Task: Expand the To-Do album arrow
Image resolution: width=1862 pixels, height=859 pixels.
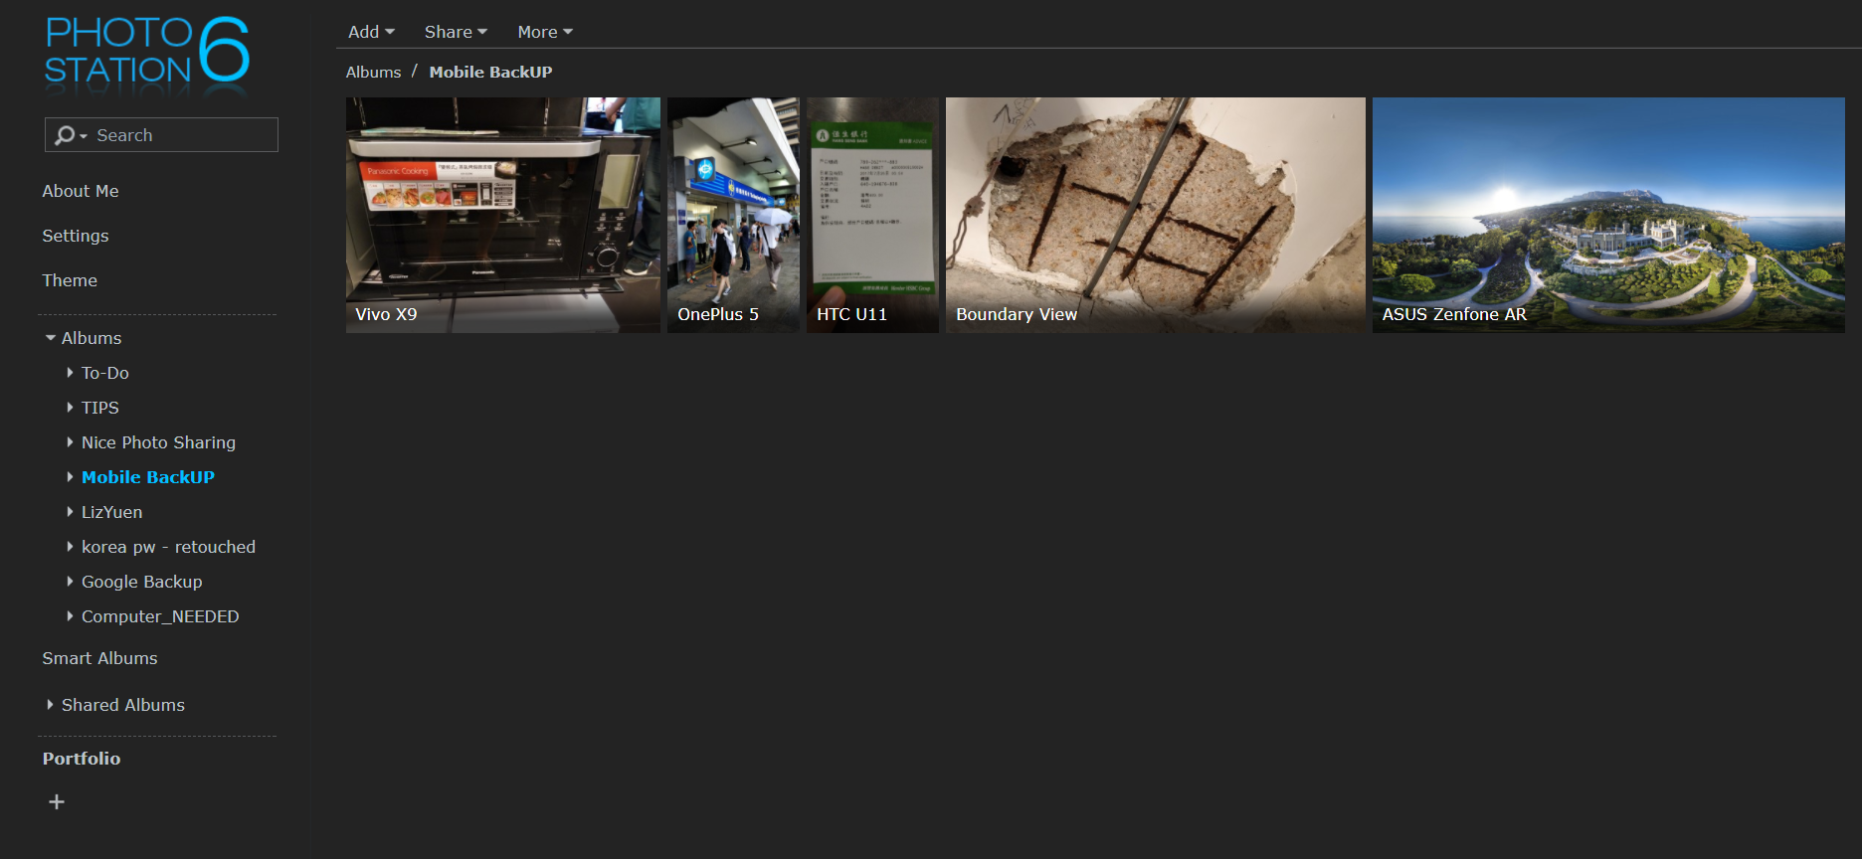Action: click(x=70, y=373)
